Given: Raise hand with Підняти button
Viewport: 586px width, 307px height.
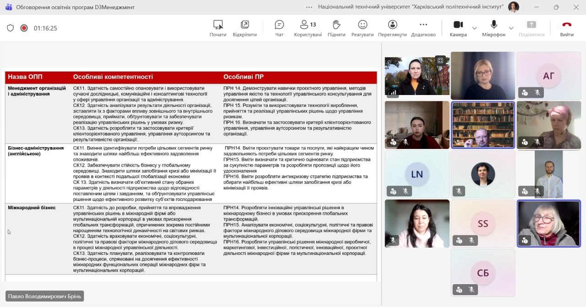Looking at the screenshot, I should pos(336,28).
